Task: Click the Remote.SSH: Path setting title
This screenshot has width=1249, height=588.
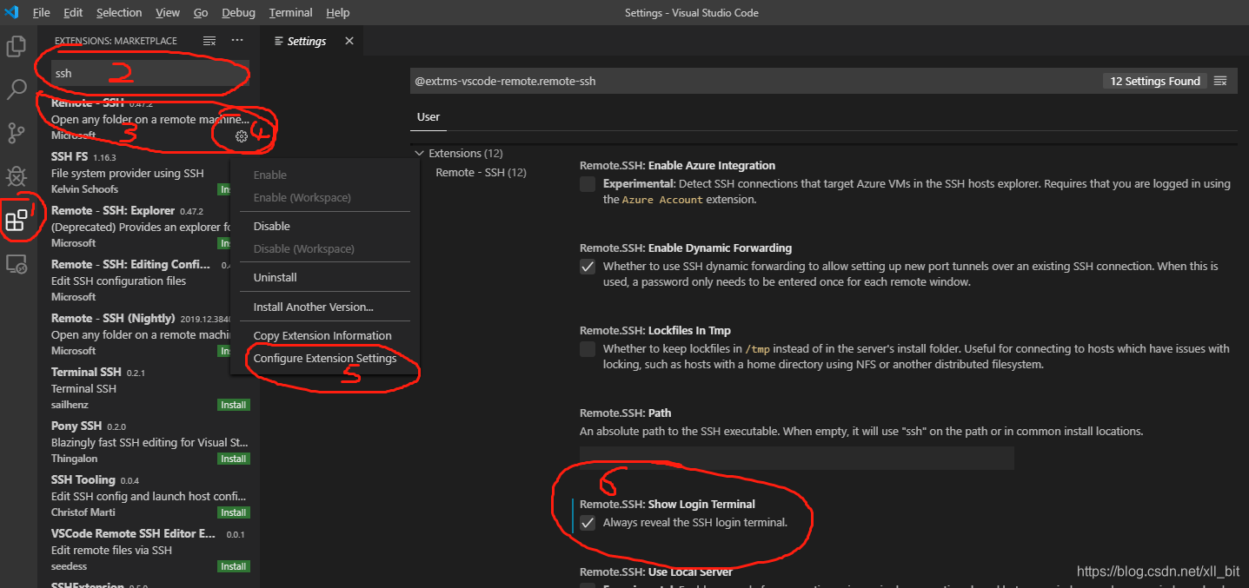Action: coord(625,413)
